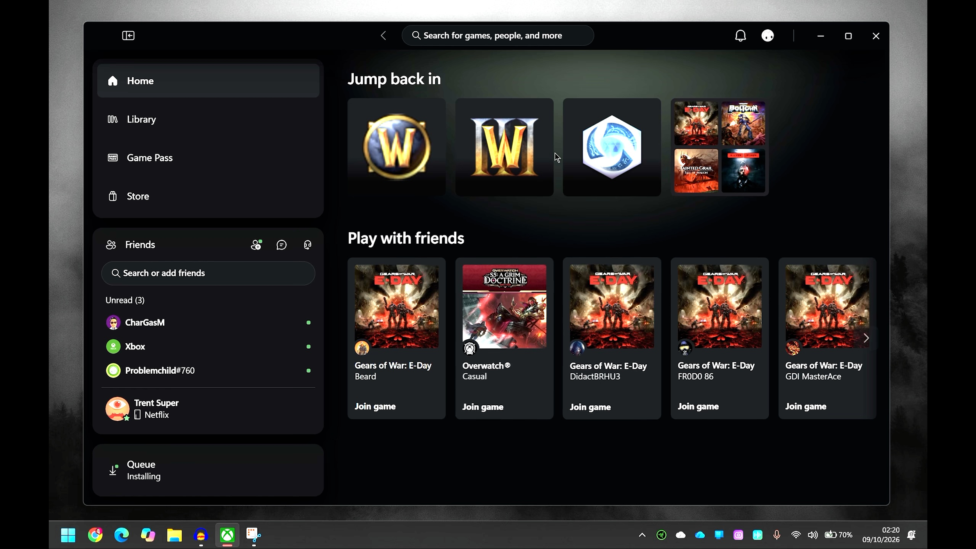The width and height of the screenshot is (976, 549).
Task: Open the four-game collection tile
Action: click(x=720, y=147)
